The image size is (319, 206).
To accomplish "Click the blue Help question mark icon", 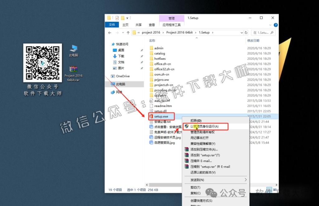I will coord(276,25).
